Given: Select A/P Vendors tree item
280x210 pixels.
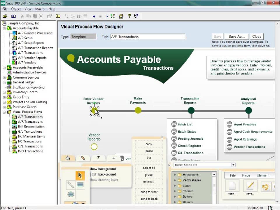Looking at the screenshot, I should [x=27, y=63].
